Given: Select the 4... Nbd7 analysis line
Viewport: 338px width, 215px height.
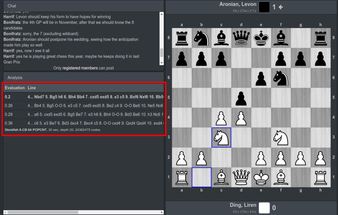Looking at the screenshot, I should 83,97.
